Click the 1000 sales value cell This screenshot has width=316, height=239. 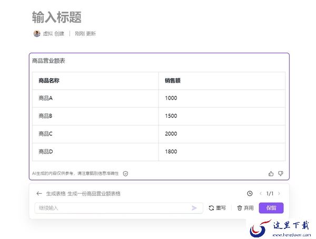(222, 98)
